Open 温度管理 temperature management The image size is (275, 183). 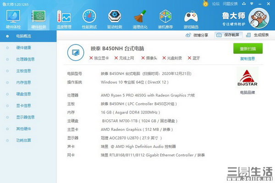(64, 19)
